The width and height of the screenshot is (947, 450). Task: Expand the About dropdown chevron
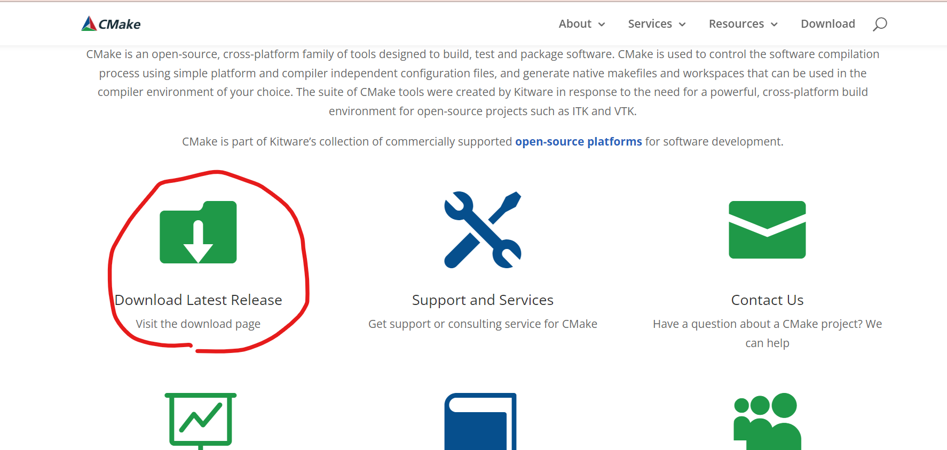[x=602, y=25]
